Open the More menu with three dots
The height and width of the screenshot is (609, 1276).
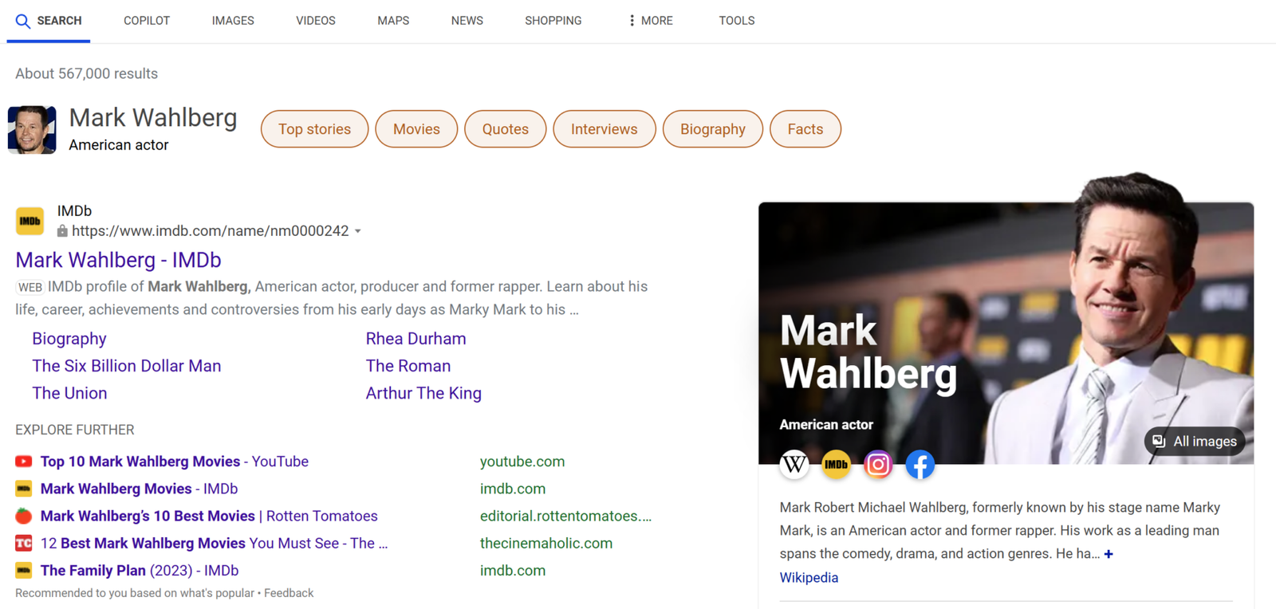coord(650,21)
